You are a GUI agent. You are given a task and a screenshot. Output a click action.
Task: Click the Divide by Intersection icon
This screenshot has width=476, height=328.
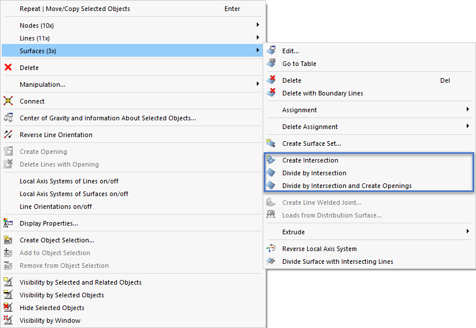point(271,173)
